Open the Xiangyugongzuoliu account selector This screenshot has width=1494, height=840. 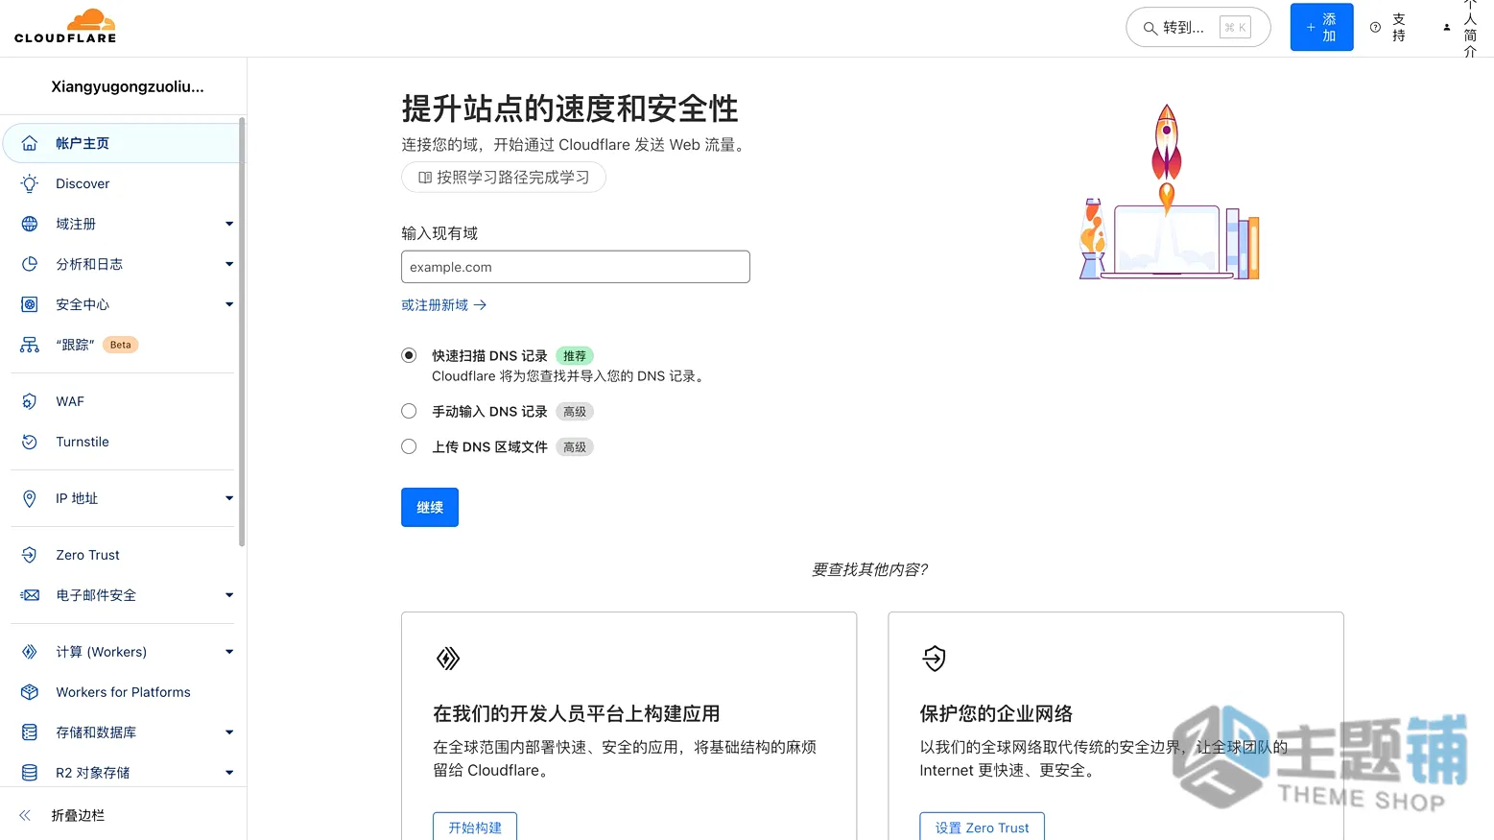pyautogui.click(x=128, y=86)
